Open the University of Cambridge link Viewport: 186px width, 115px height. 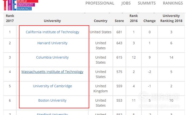[x=52, y=86]
